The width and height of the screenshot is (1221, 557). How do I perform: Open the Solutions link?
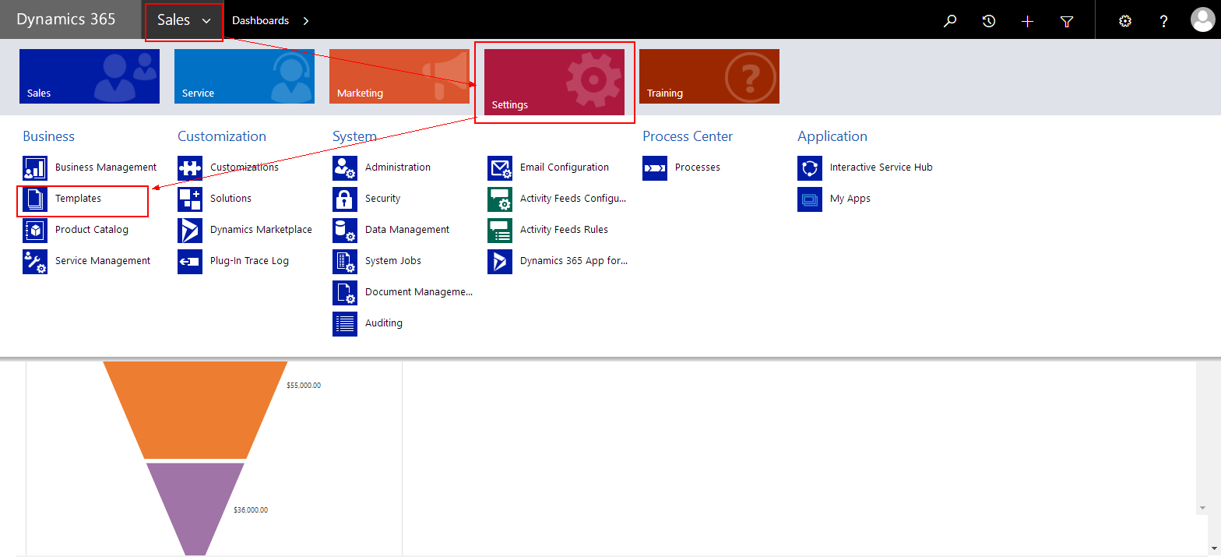230,199
